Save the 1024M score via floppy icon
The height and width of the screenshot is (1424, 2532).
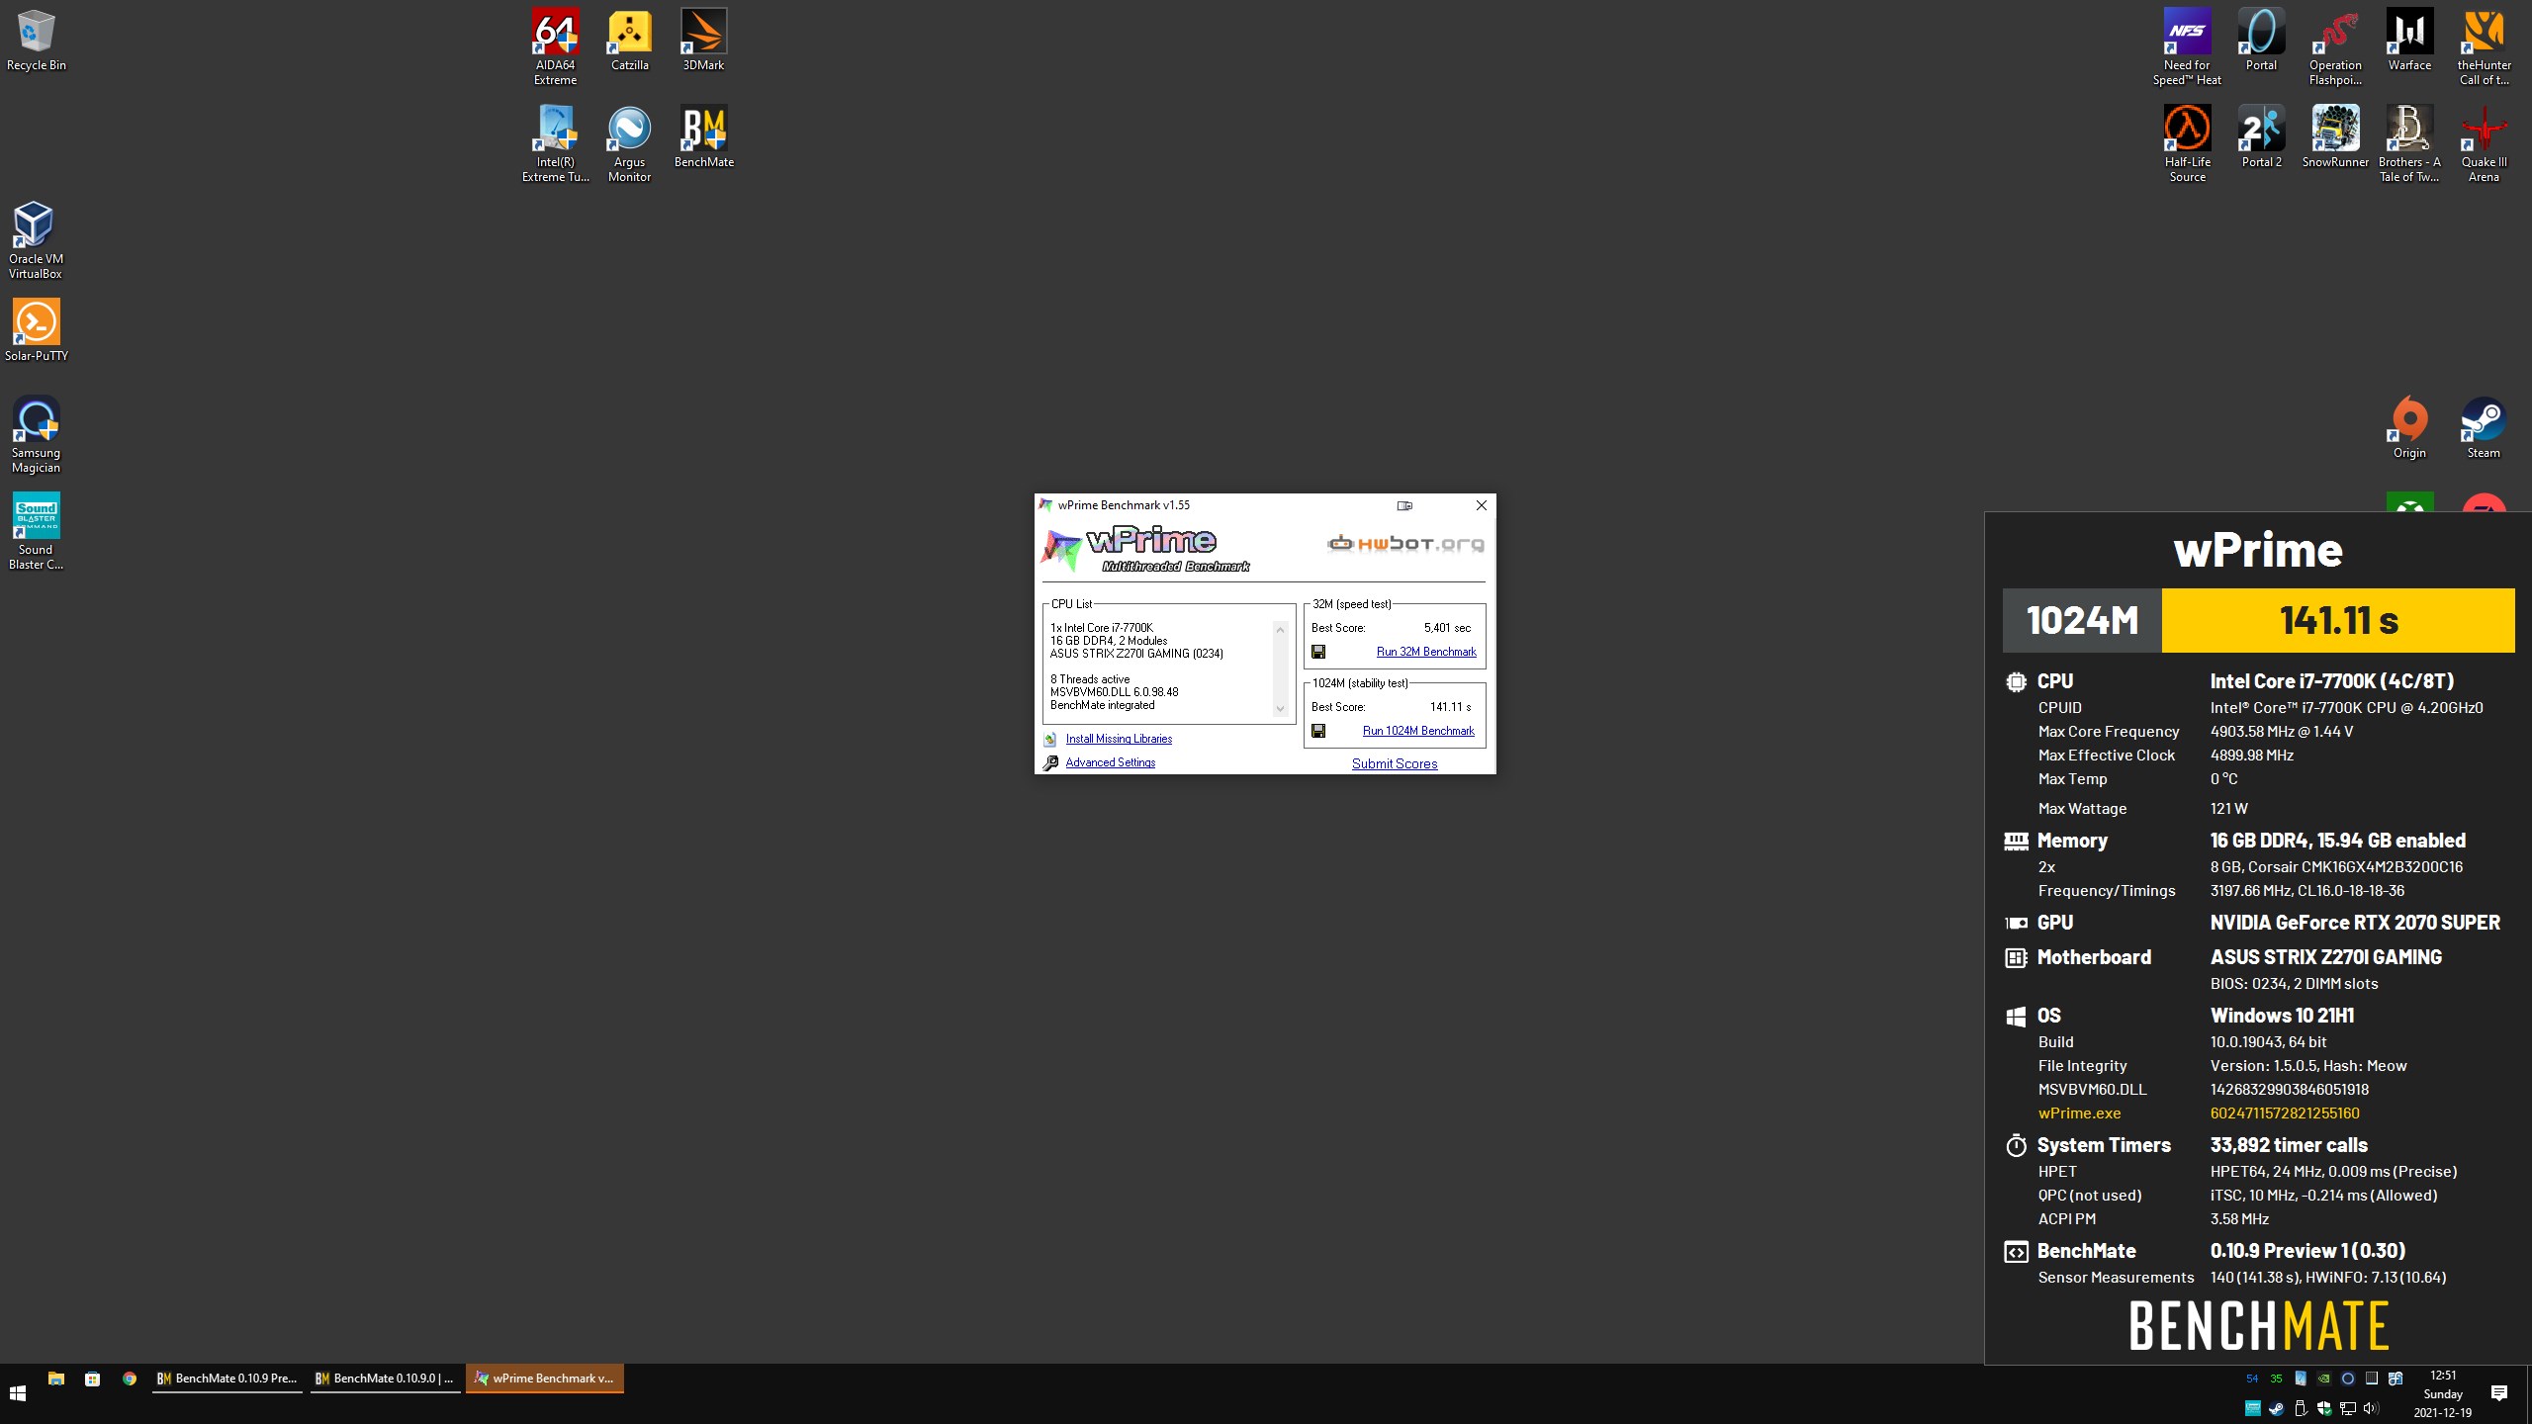pos(1318,731)
